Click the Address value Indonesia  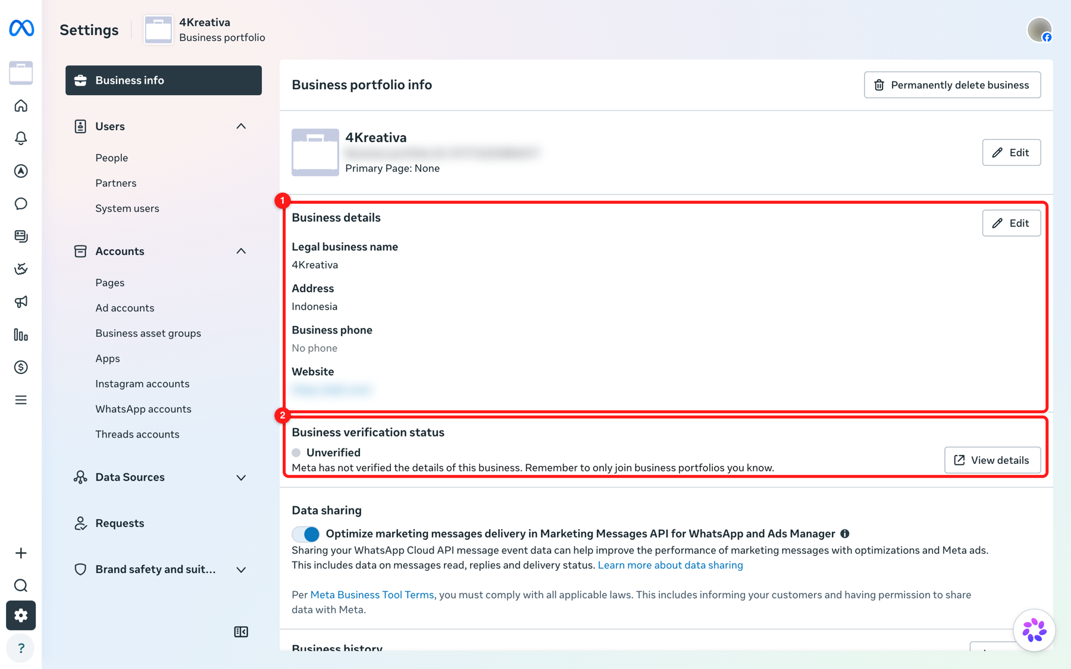(x=314, y=306)
